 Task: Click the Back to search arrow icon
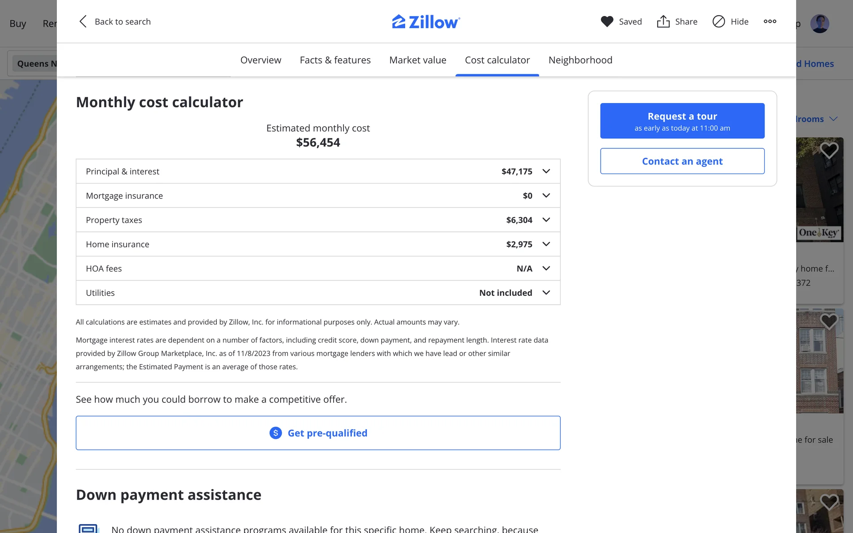pyautogui.click(x=83, y=21)
